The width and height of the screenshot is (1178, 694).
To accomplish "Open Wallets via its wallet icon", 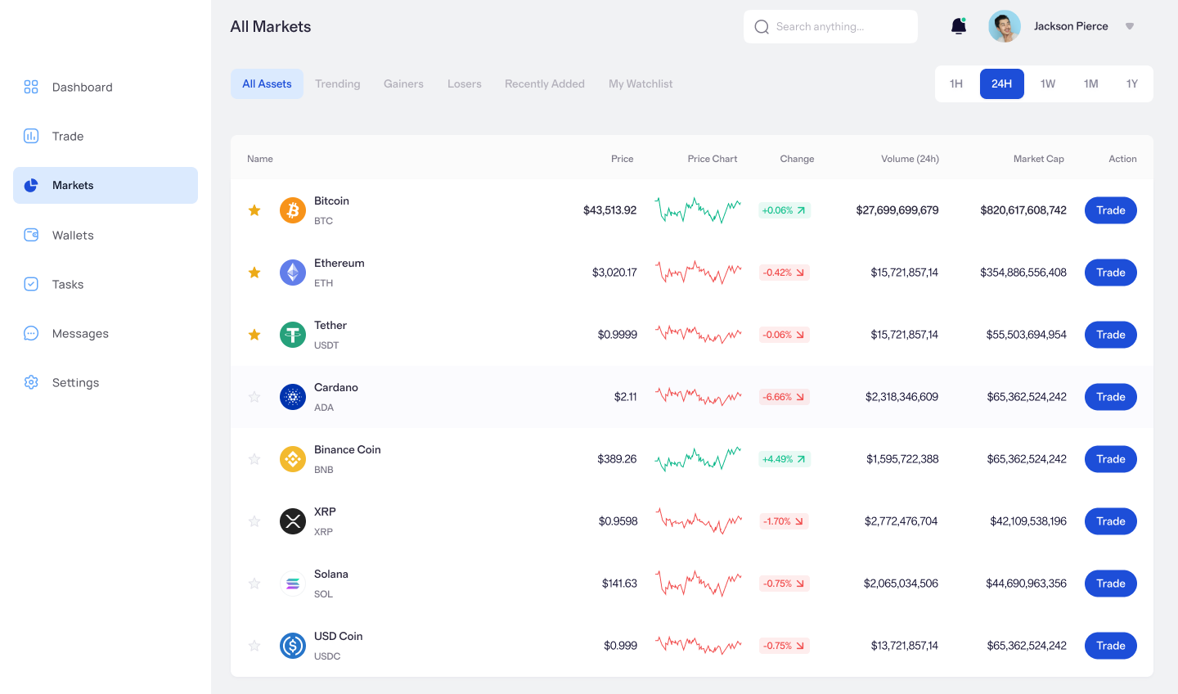I will [31, 235].
